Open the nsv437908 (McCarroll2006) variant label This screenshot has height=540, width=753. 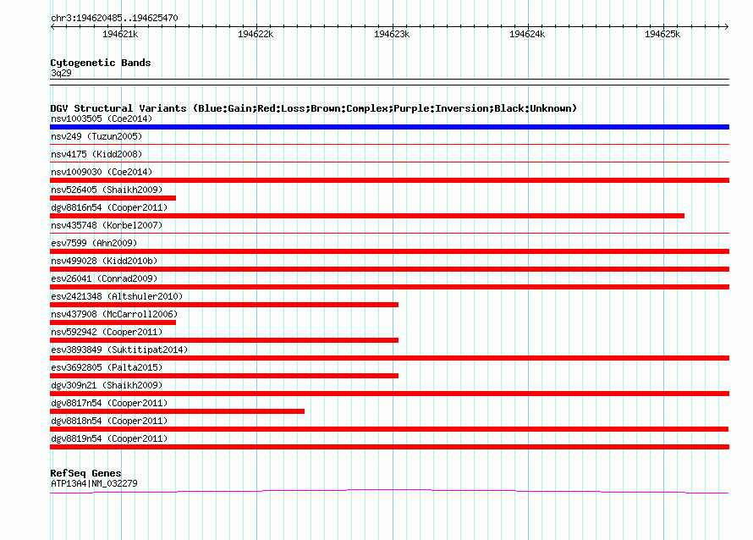click(x=114, y=314)
